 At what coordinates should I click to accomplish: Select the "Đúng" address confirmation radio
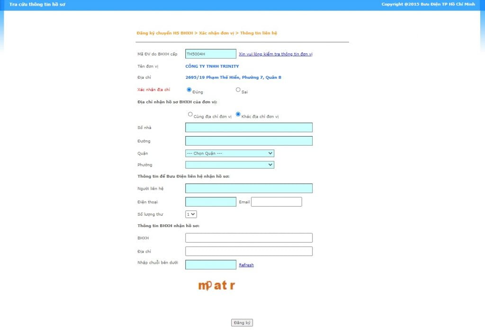189,90
